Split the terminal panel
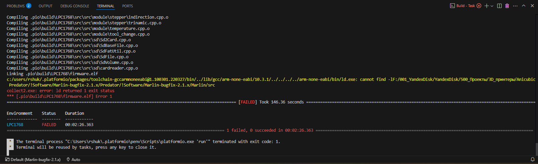 499,6
